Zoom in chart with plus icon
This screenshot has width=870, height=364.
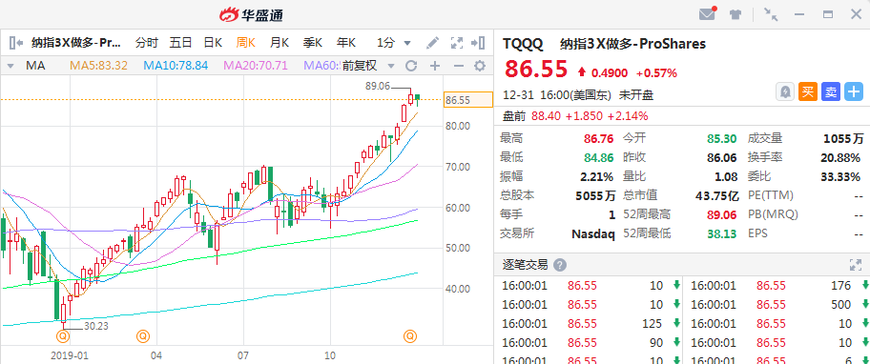435,66
